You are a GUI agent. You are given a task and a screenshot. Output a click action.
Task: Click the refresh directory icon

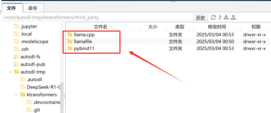(x=214, y=17)
